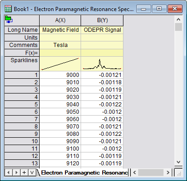This screenshot has width=187, height=181.
Task: Add a new sheet with plus button
Action: (24, 173)
